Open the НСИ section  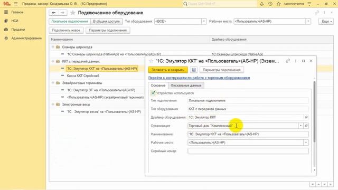[x=15, y=21]
